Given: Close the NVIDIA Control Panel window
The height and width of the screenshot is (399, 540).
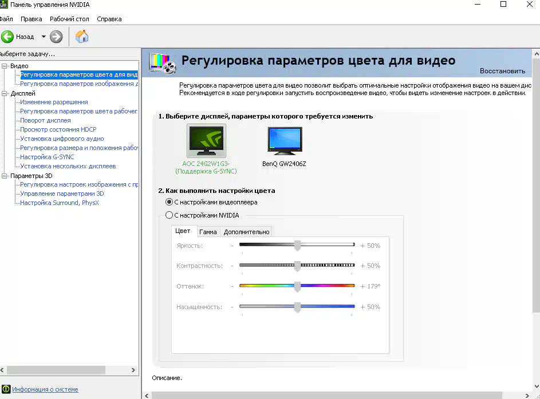Looking at the screenshot, I should pyautogui.click(x=530, y=5).
